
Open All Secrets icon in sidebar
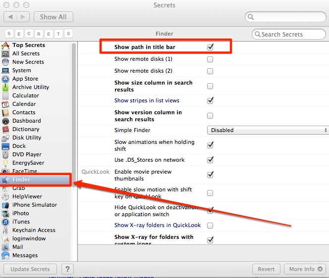pos(5,53)
